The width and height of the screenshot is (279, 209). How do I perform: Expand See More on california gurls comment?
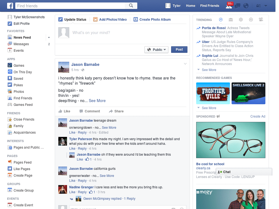(107, 176)
